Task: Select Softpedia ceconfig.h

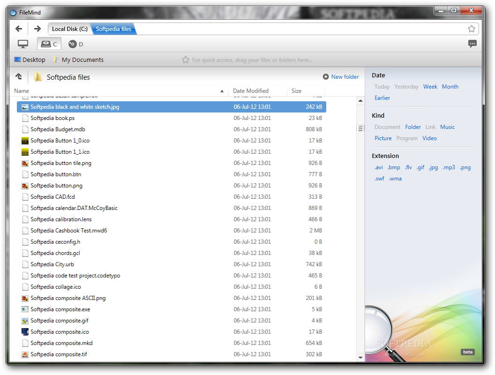Action: (172, 242)
